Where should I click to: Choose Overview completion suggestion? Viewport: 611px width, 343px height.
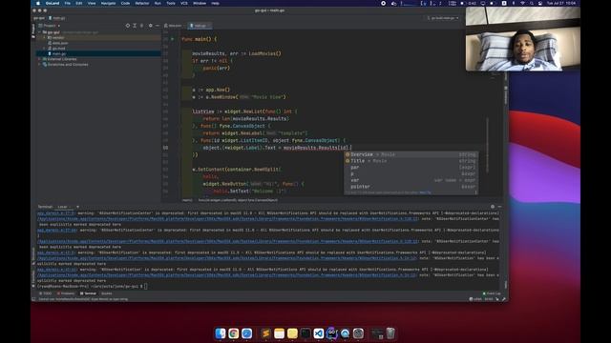411,154
